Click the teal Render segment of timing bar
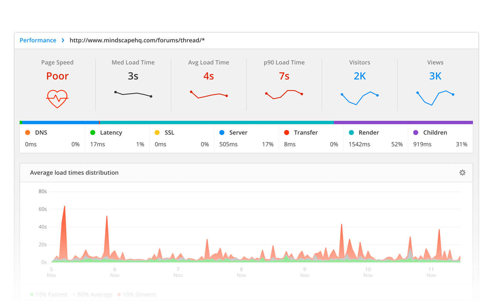The width and height of the screenshot is (493, 308). 217,122
